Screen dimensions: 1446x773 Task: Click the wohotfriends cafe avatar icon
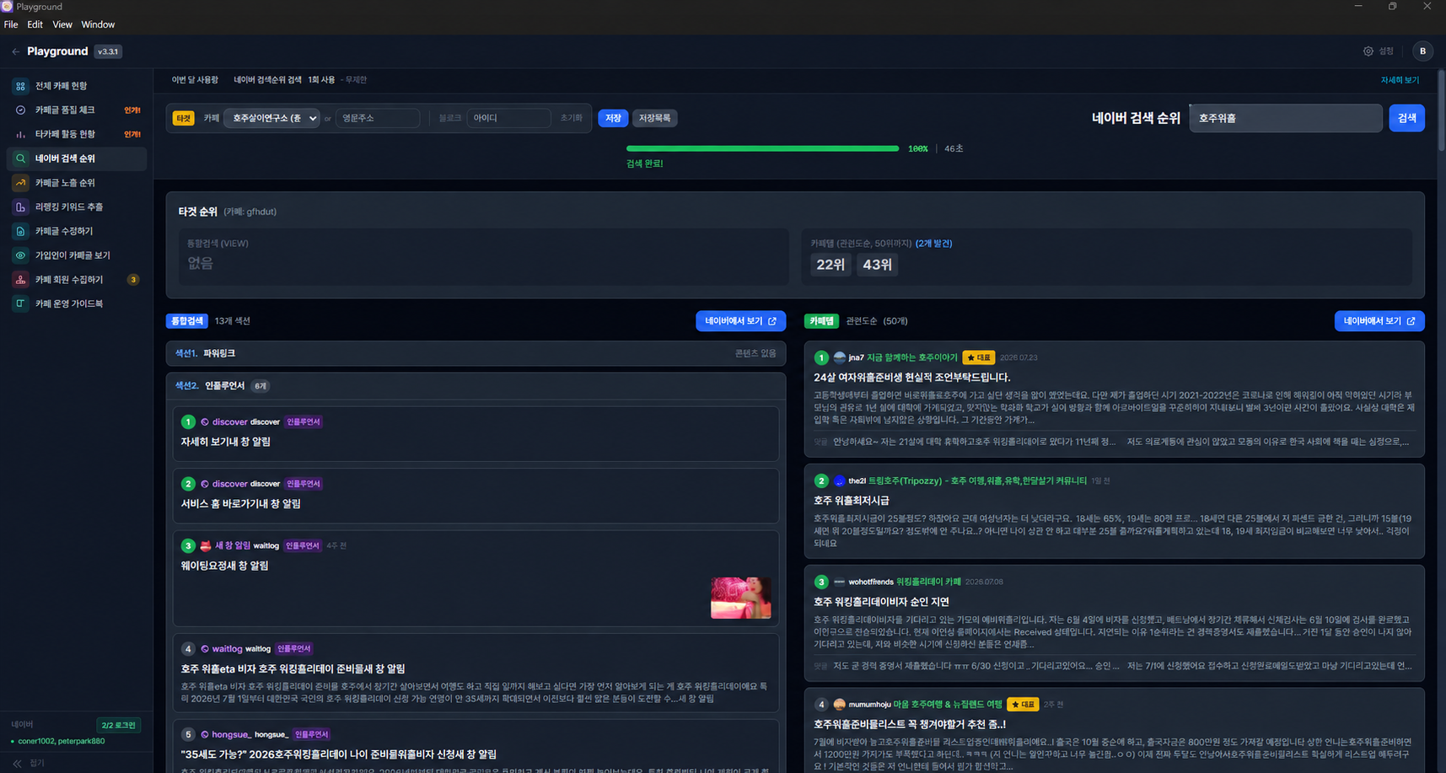839,582
